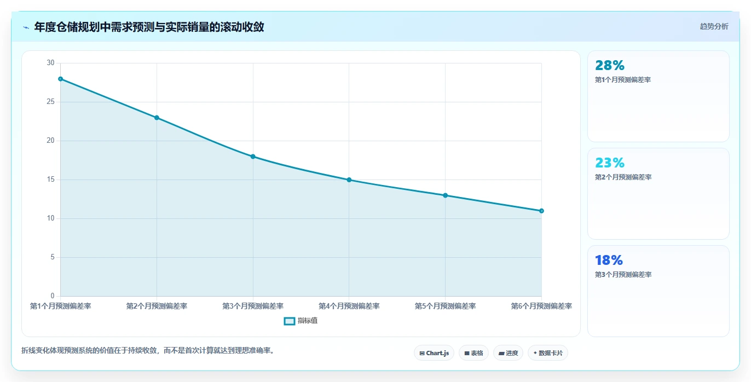The image size is (751, 382).
Task: Click the lightning icon beside the title
Action: (26, 27)
